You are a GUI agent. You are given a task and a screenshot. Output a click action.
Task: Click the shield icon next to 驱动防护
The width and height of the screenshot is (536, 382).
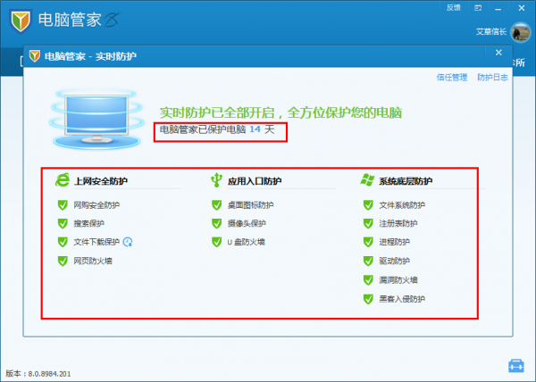[368, 261]
